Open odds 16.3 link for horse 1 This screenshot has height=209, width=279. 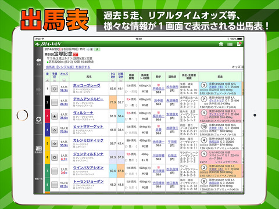coord(64,91)
